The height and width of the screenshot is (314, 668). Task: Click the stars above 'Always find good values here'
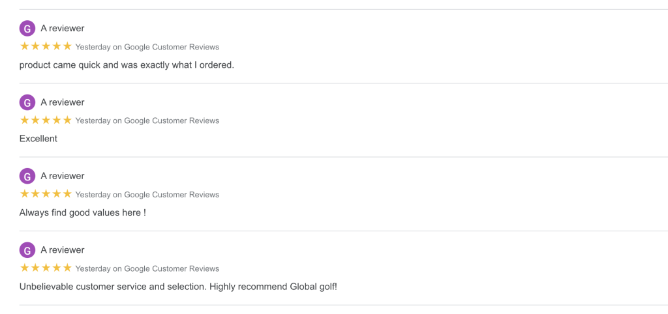46,194
